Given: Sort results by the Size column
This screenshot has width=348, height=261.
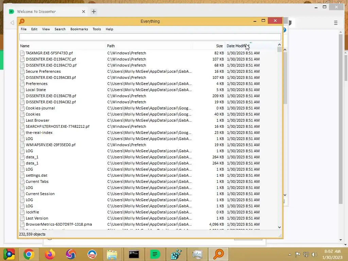Looking at the screenshot, I should 209,46.
